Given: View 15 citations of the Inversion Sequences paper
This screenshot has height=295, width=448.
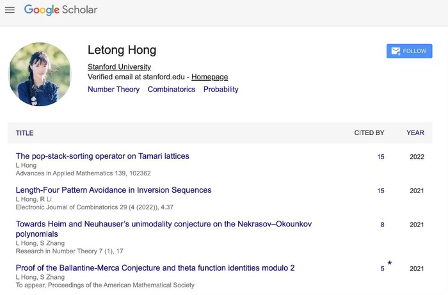Looking at the screenshot, I should tap(381, 191).
